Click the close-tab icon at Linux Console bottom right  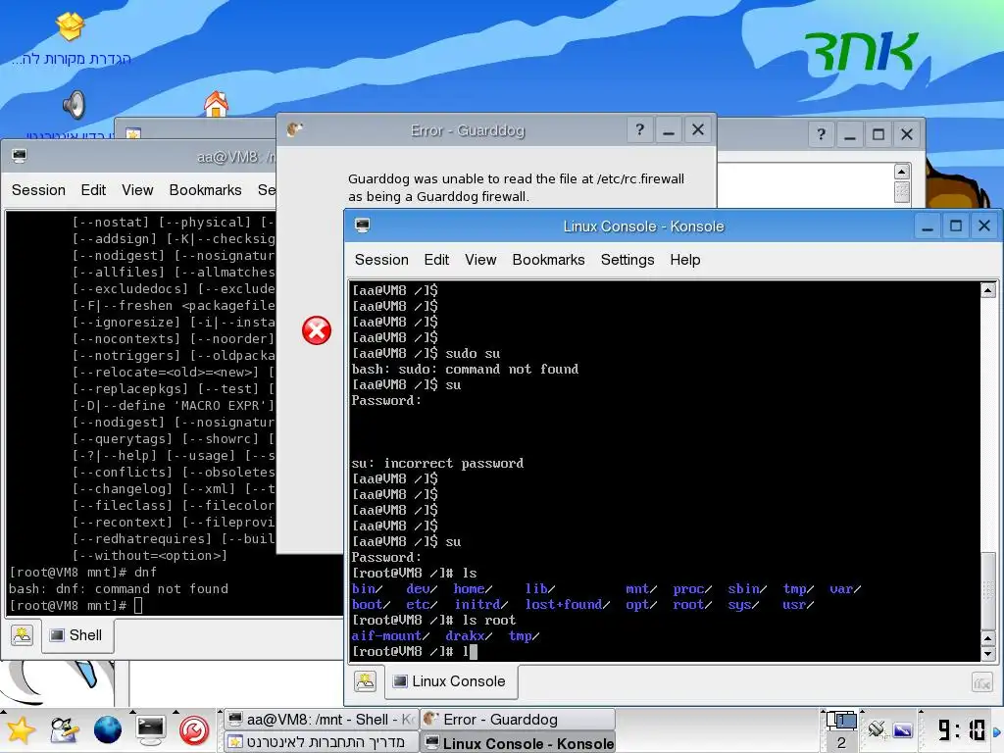[982, 682]
